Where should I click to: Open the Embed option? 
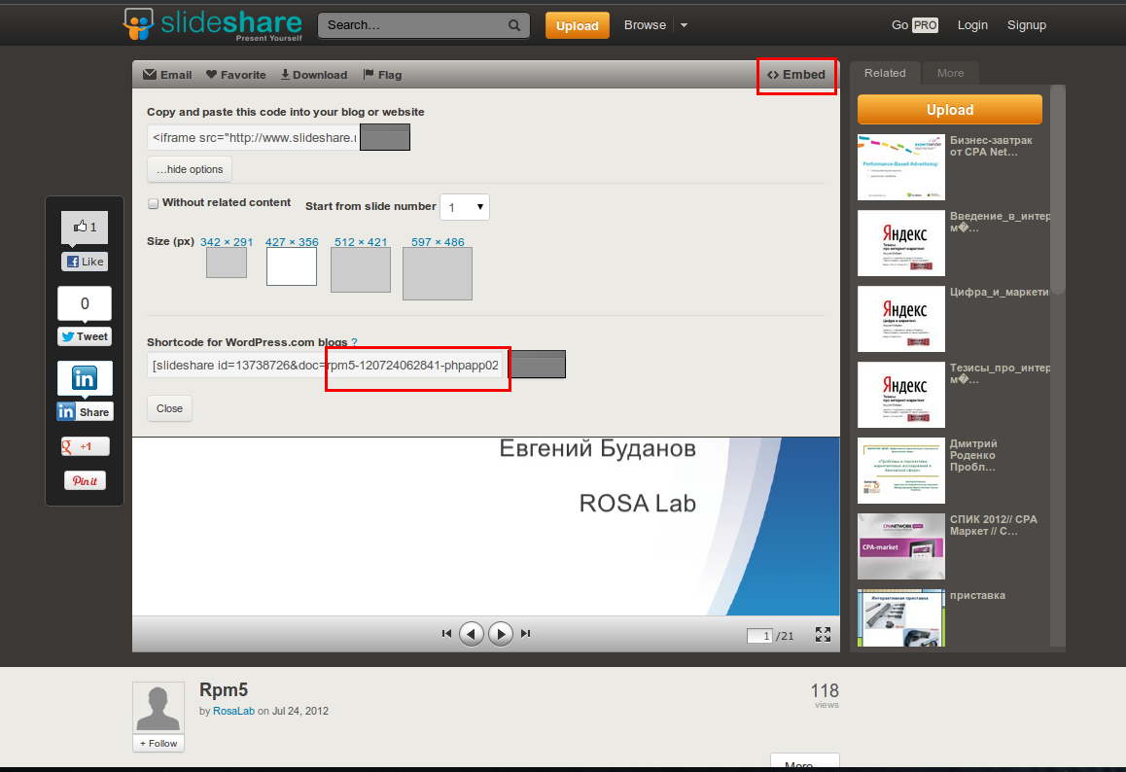click(x=795, y=75)
